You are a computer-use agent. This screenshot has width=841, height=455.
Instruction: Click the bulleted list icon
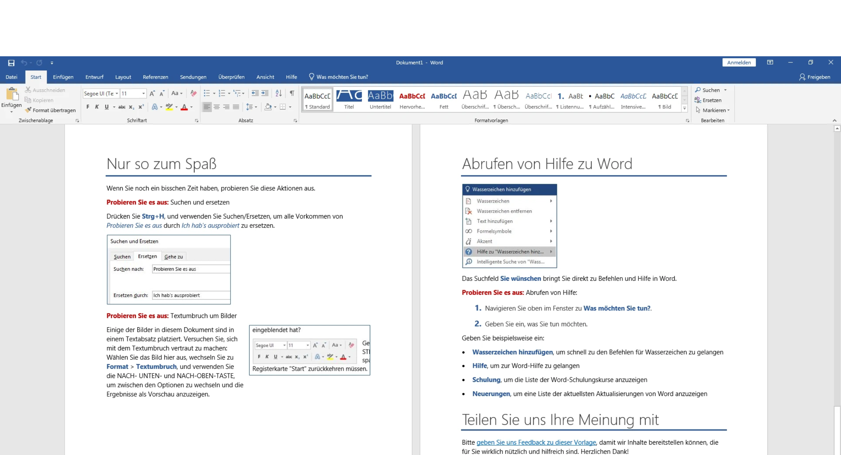coord(207,93)
